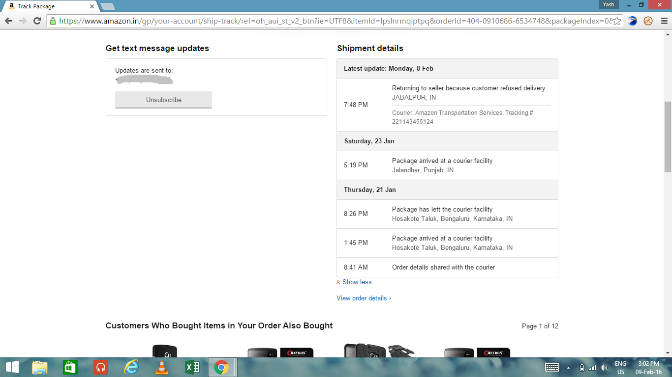Click the volume speaker icon in the tray
Screen dimensions: 672x377
pos(604,368)
